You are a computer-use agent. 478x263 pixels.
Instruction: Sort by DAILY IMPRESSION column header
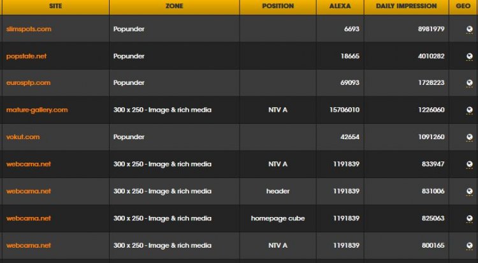[x=407, y=6]
